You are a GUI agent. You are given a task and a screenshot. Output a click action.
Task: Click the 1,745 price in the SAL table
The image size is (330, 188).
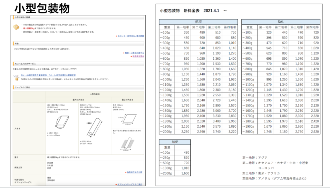[x=268, y=132]
